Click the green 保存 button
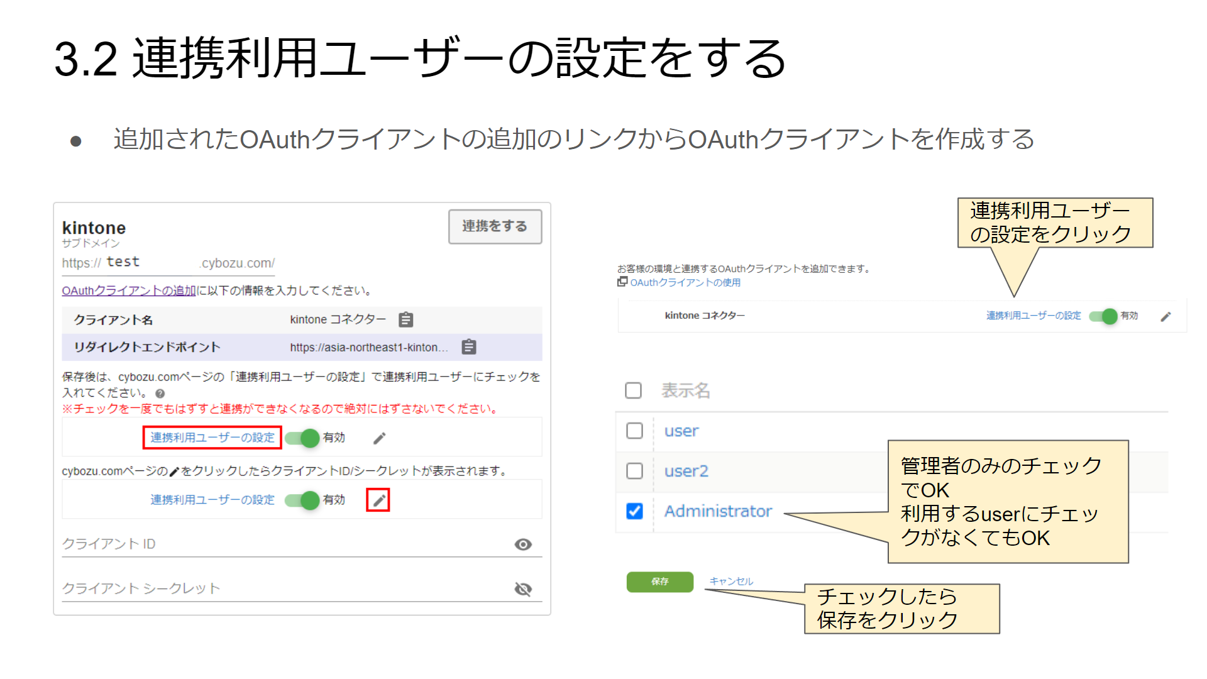This screenshot has height=679, width=1207. [x=660, y=582]
